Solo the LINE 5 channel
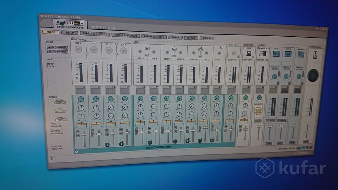 tap(136, 133)
